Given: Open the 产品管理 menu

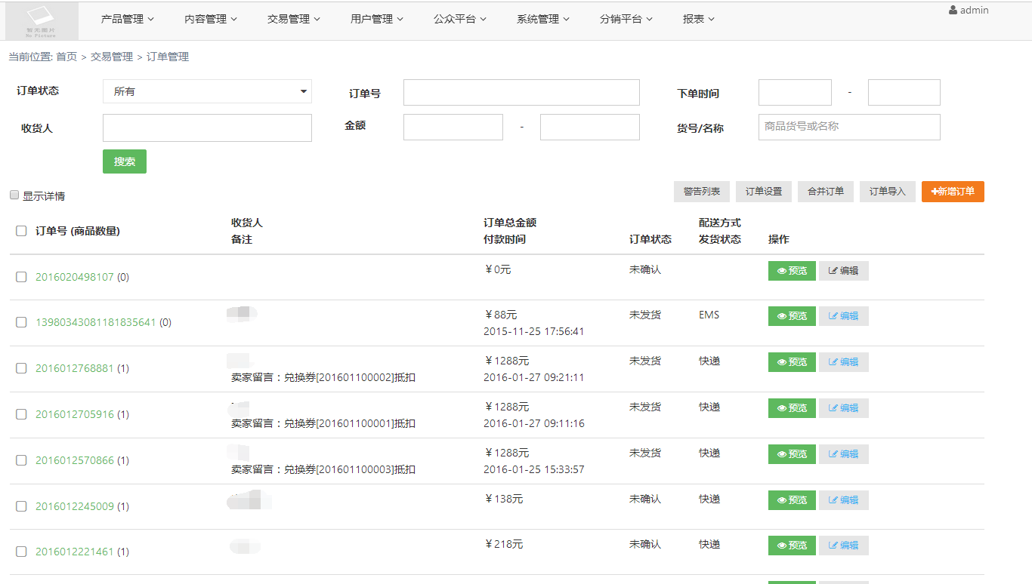Looking at the screenshot, I should pyautogui.click(x=128, y=19).
